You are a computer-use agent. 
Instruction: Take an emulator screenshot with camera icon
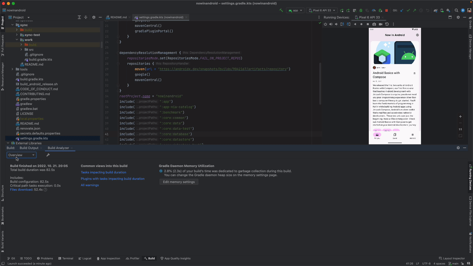coord(374,24)
